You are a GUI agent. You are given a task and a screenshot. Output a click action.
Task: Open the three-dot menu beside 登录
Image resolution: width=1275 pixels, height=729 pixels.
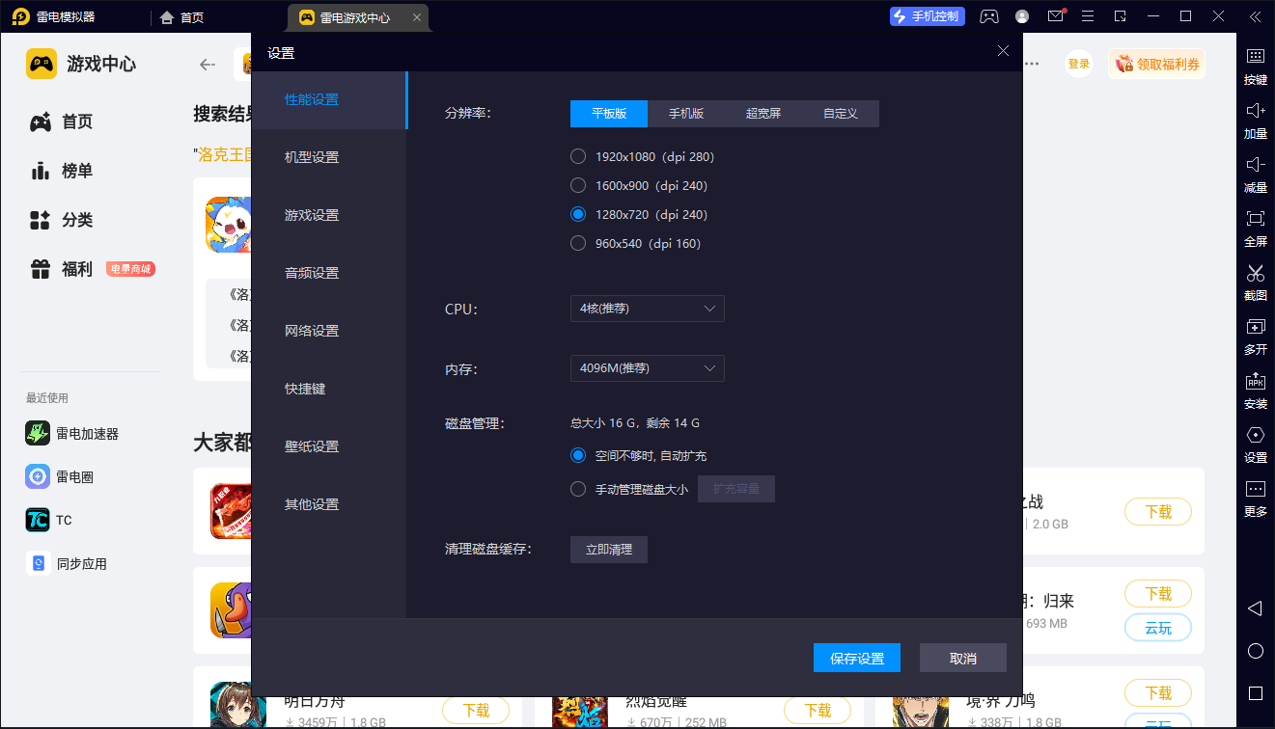point(1032,64)
